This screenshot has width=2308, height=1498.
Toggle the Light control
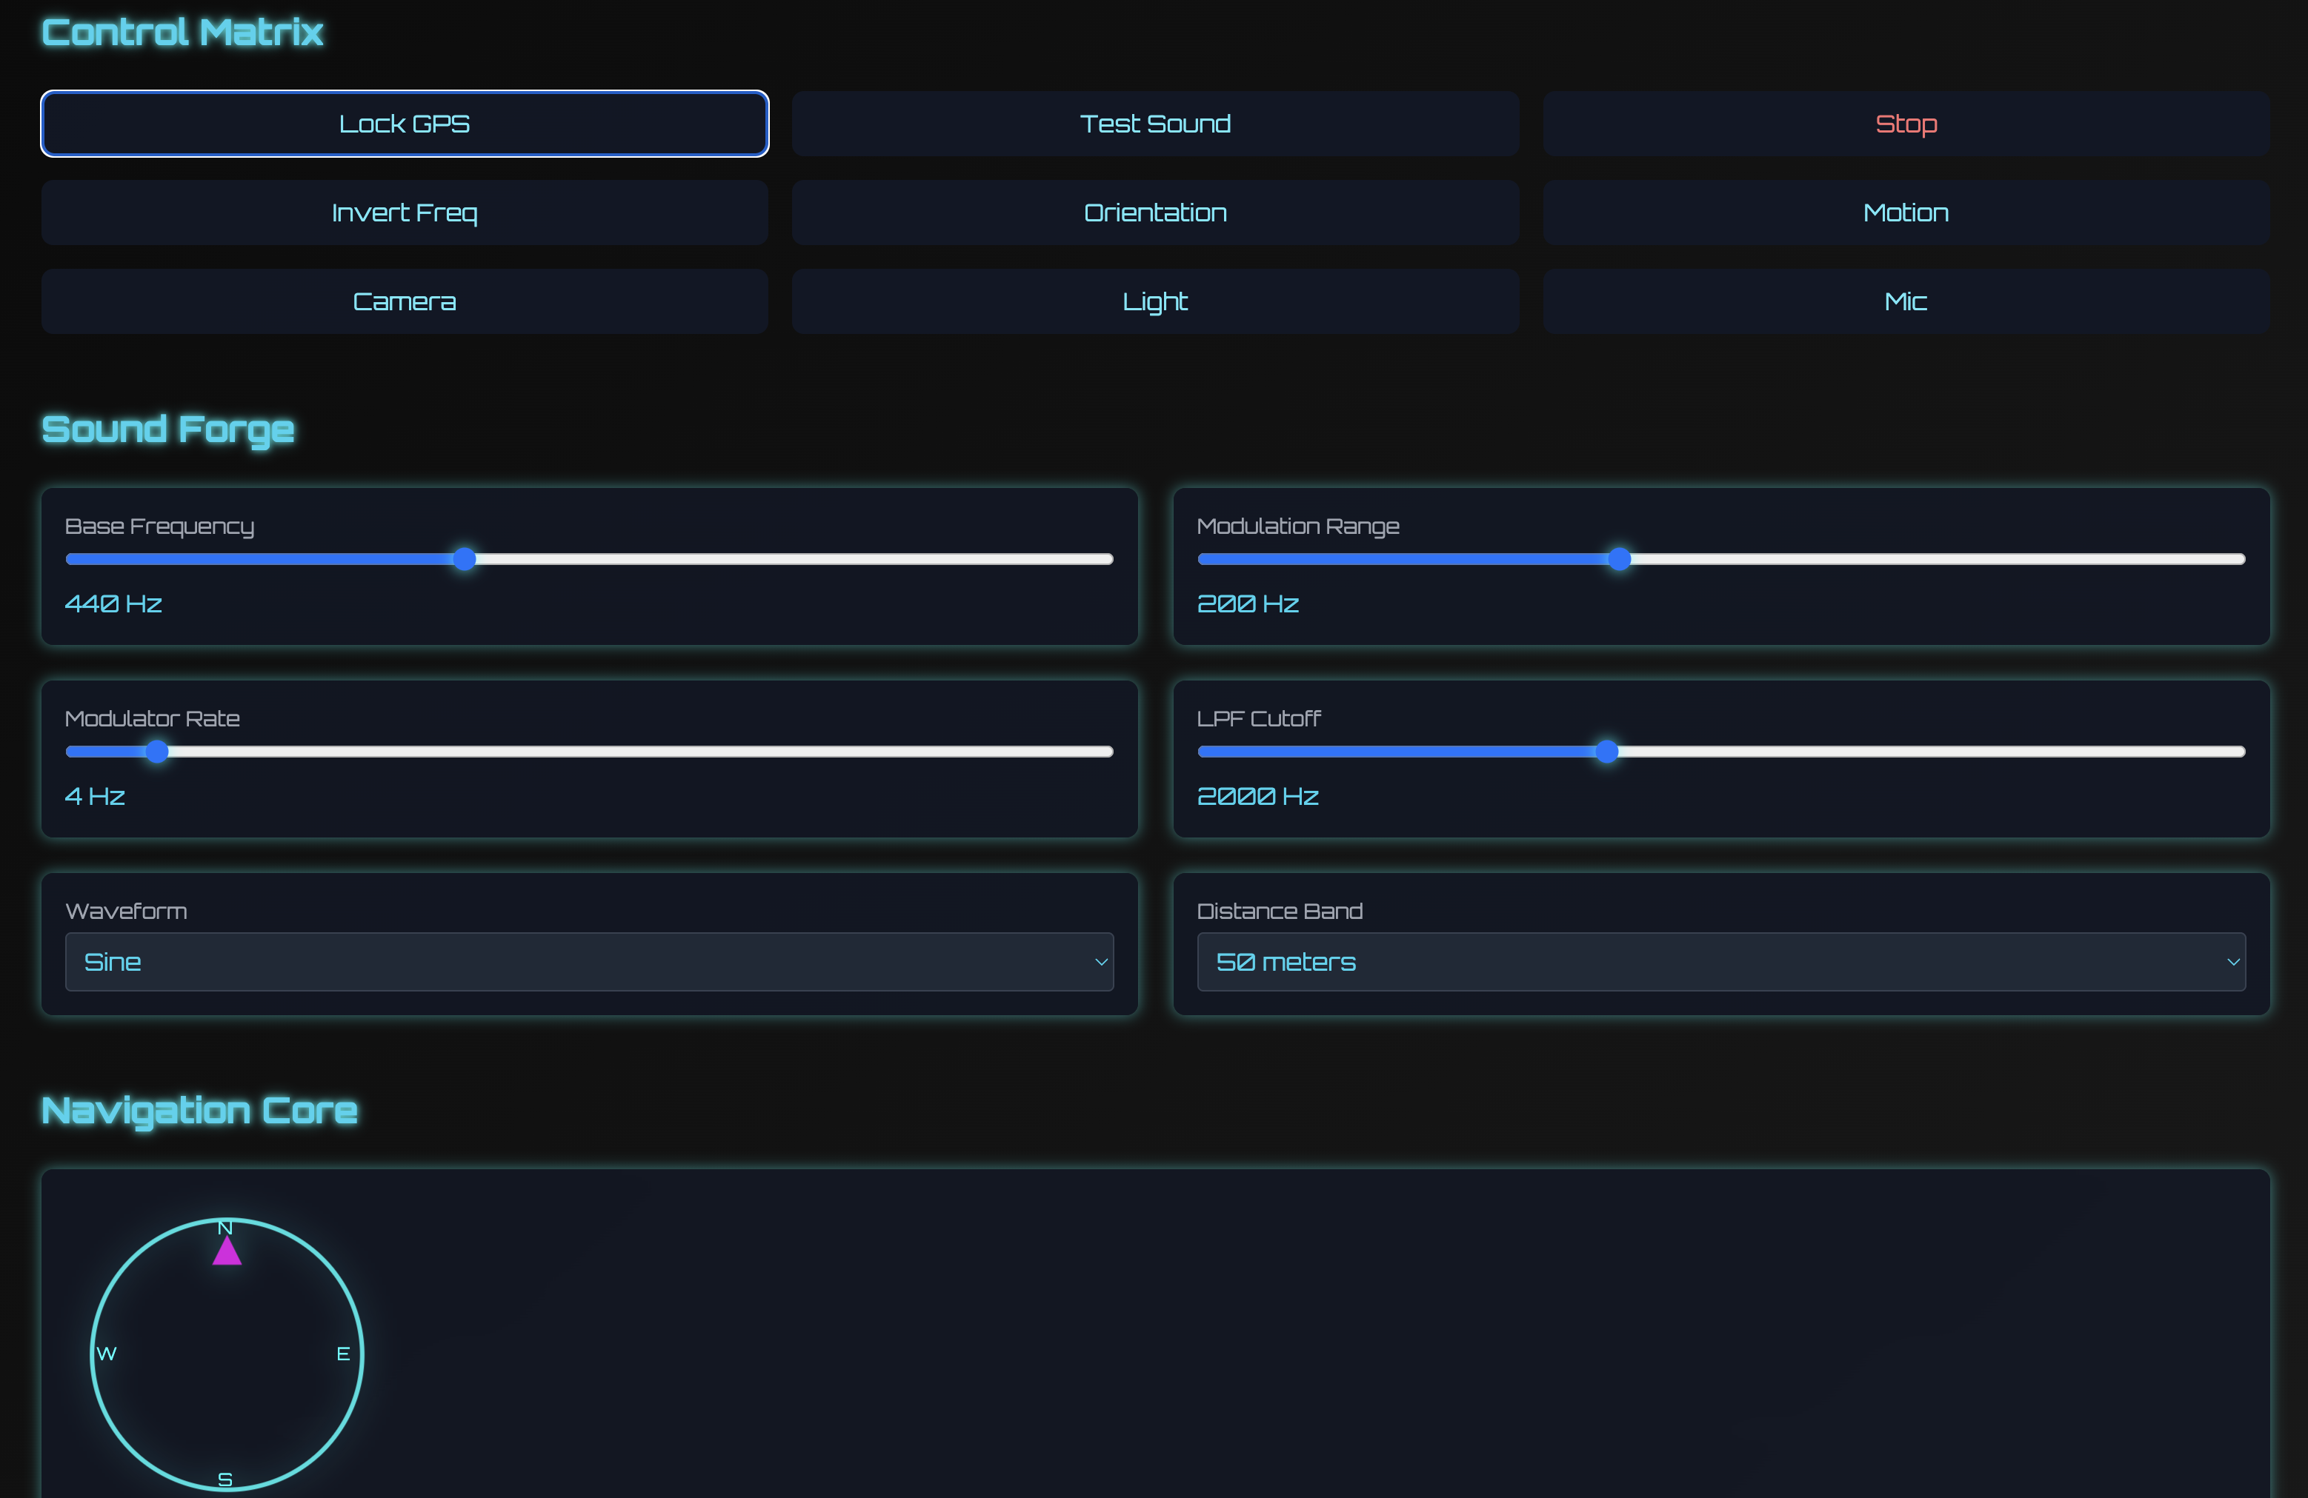tap(1154, 301)
